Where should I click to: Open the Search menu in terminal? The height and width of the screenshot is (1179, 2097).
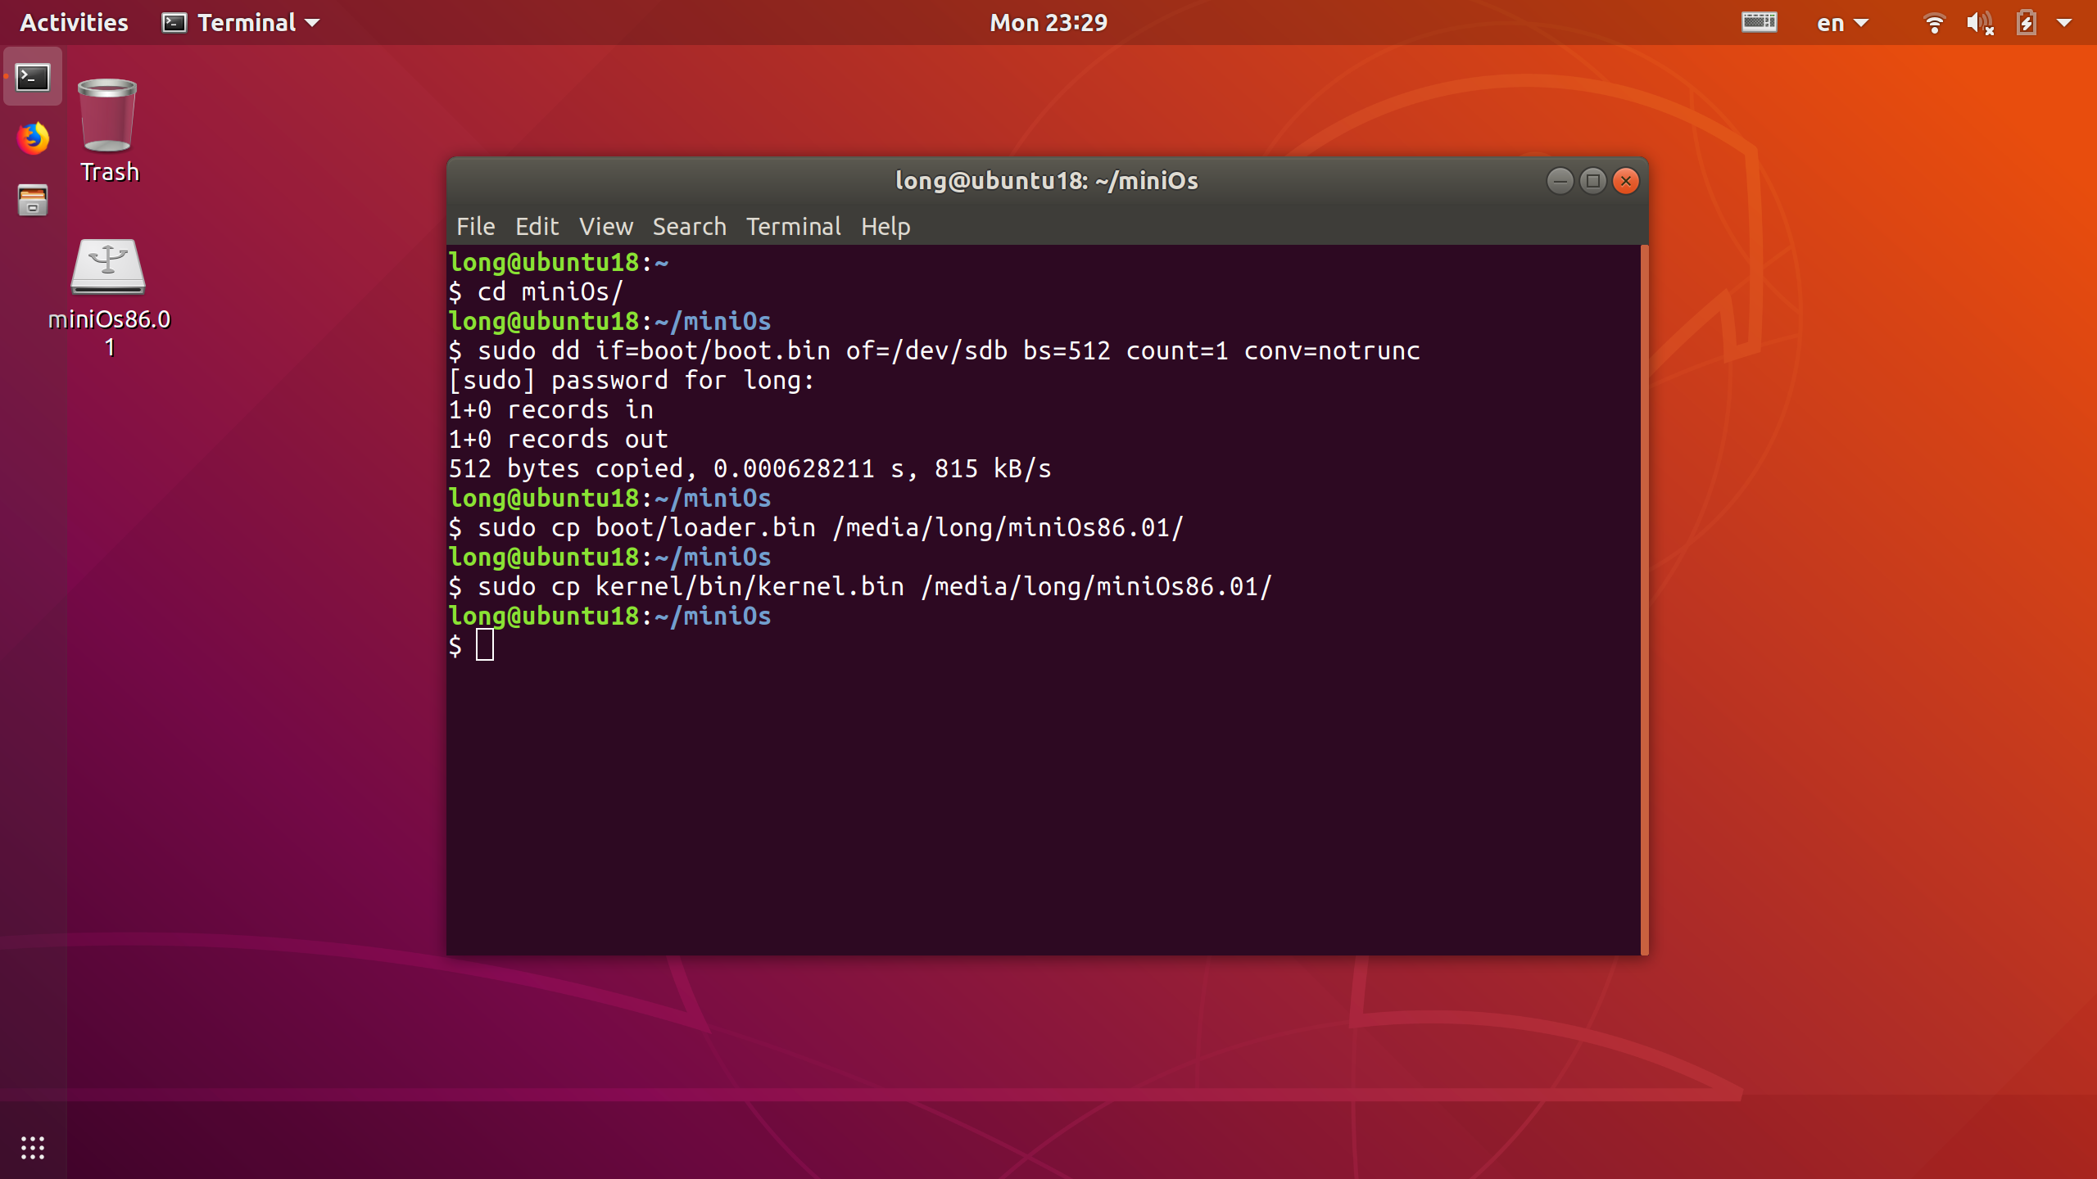pos(689,227)
